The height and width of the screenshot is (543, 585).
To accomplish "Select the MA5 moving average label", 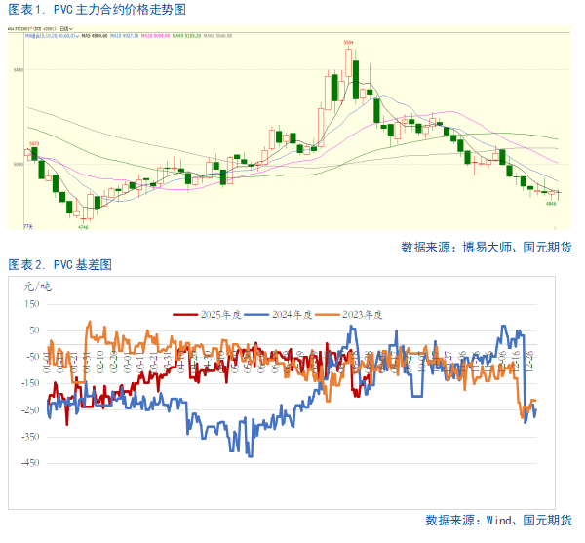I will pos(94,35).
